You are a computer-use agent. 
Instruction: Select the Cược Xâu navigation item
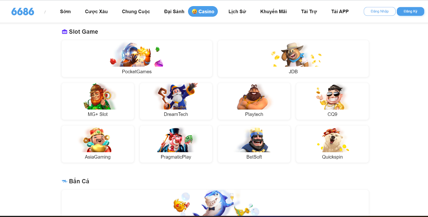(96, 11)
